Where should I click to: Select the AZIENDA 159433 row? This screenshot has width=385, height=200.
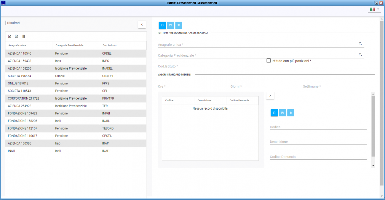tap(20, 61)
